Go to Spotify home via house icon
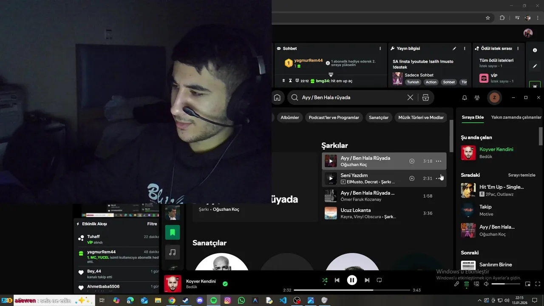Viewport: 544px width, 306px height. [x=277, y=97]
